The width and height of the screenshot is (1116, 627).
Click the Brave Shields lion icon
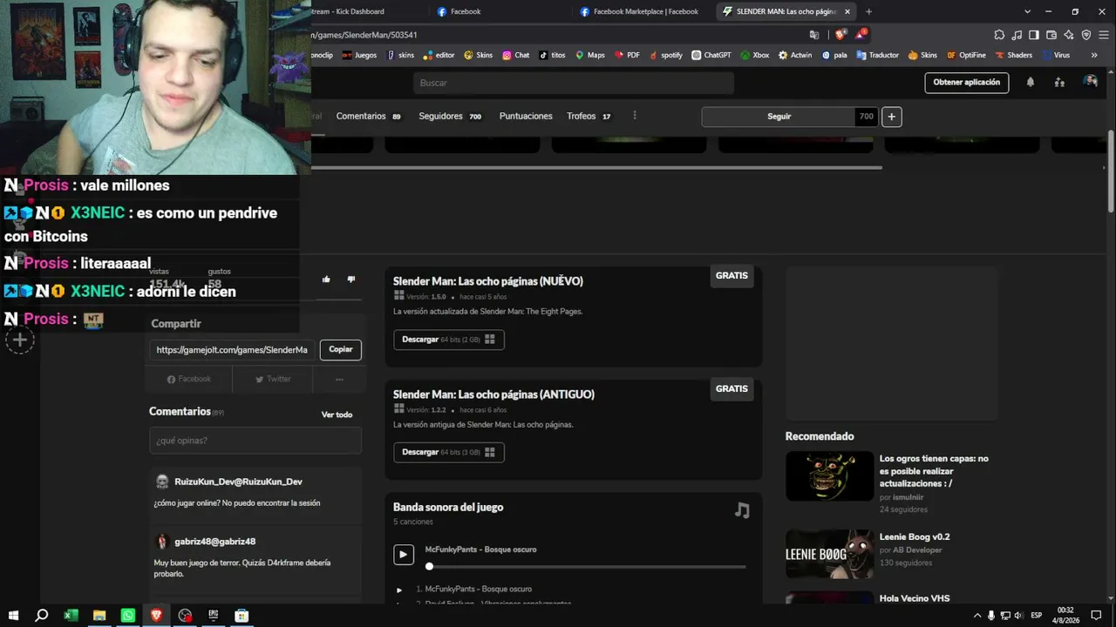pyautogui.click(x=840, y=35)
